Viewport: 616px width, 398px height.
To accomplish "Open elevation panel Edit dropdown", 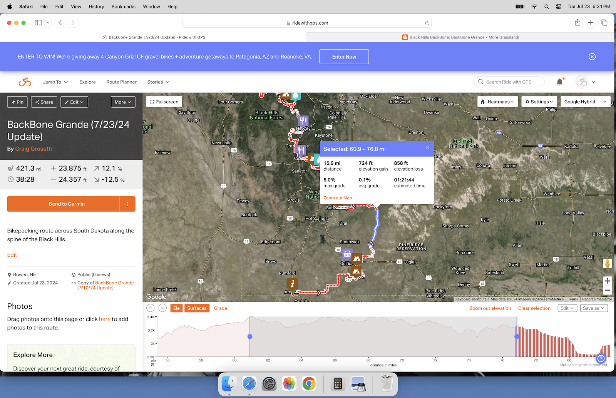I will coord(567,308).
